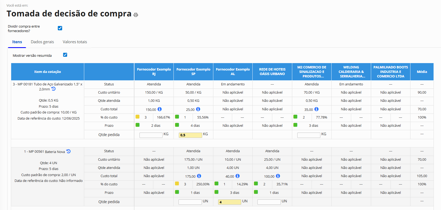Open history icon for Tubo de Aço Galvanizado
This screenshot has height=210, width=441.
(53, 89)
